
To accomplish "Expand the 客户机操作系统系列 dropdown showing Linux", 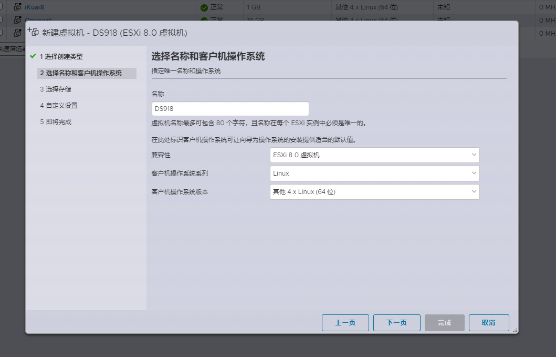I will (x=374, y=174).
